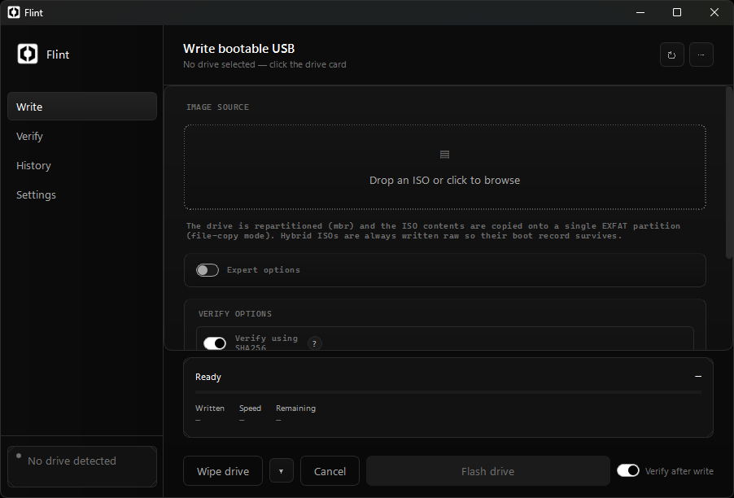Click the Written stat label
This screenshot has width=734, height=498.
point(210,408)
